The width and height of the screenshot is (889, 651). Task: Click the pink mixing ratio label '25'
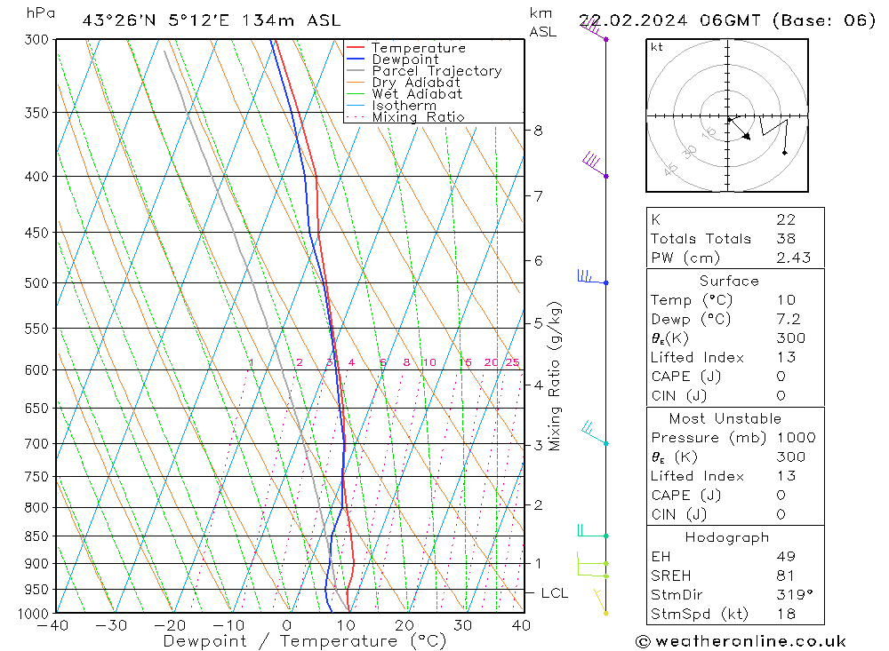point(512,362)
